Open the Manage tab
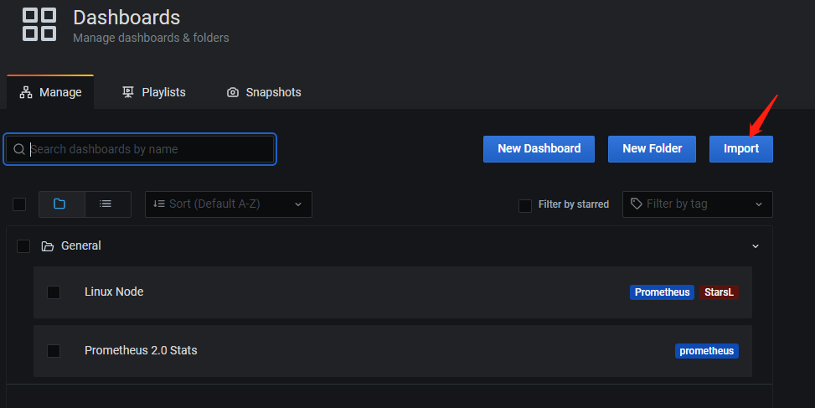 [50, 92]
